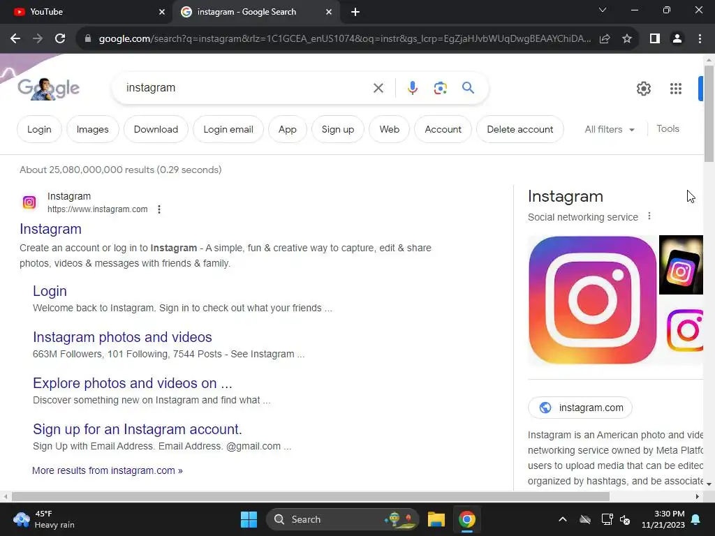715x536 pixels.
Task: Select the Sign up filter chip
Action: pos(338,129)
